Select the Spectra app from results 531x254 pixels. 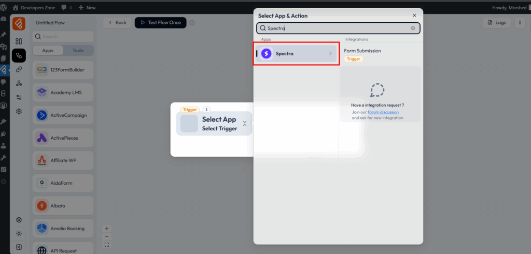(x=296, y=53)
